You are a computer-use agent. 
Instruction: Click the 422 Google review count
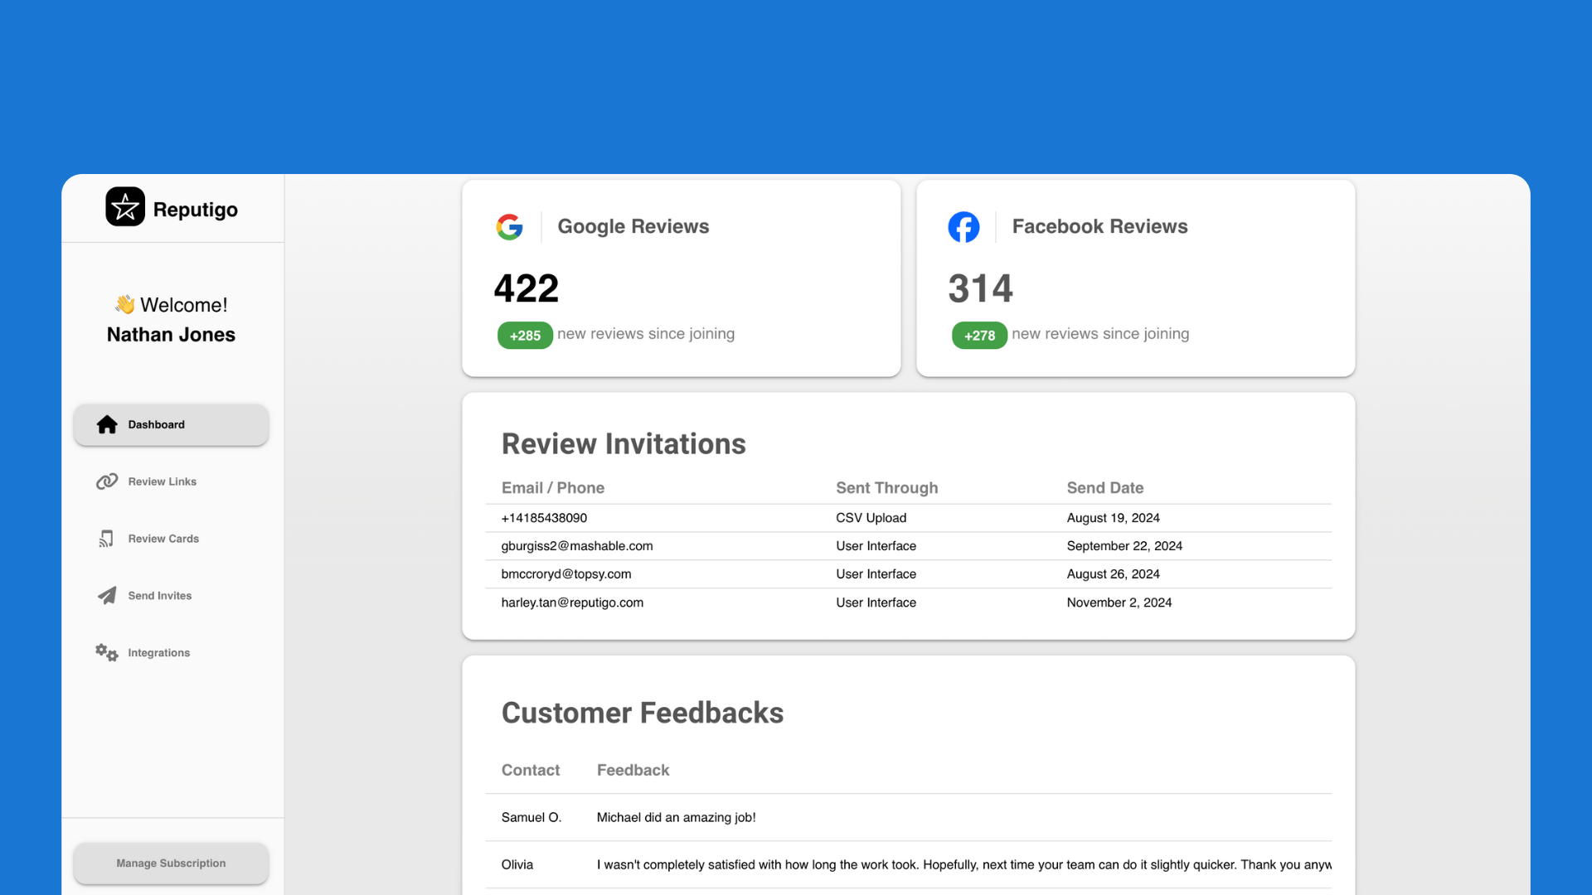(x=527, y=288)
